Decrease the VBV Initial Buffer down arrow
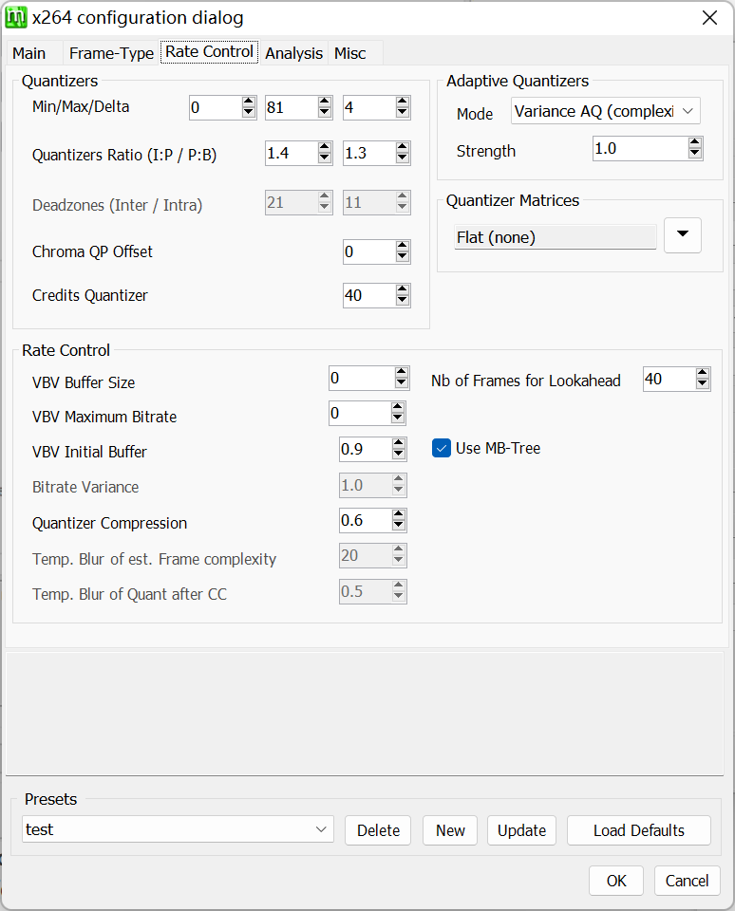Image resolution: width=735 pixels, height=911 pixels. coord(399,455)
